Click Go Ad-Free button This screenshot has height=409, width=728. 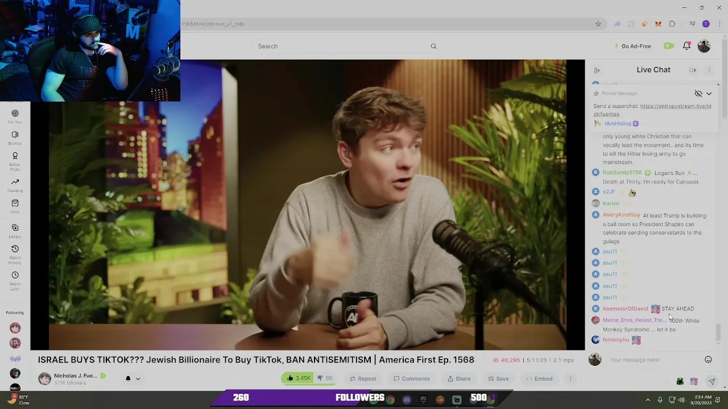click(632, 46)
